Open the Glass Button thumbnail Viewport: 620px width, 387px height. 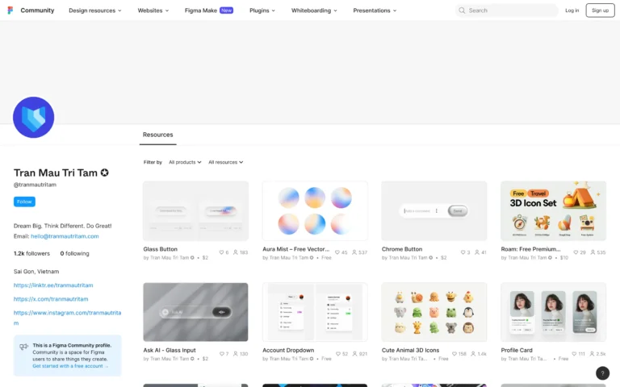pyautogui.click(x=195, y=211)
